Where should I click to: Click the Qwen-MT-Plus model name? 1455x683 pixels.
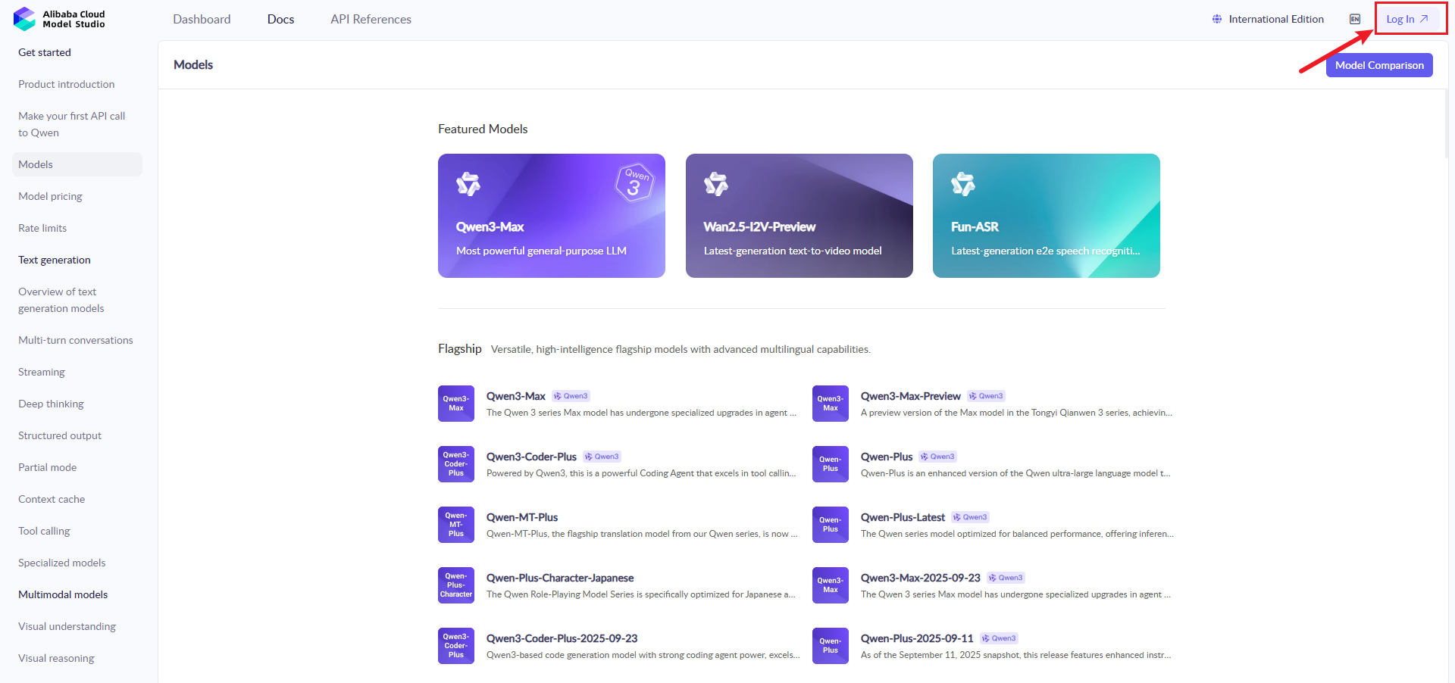pos(522,517)
